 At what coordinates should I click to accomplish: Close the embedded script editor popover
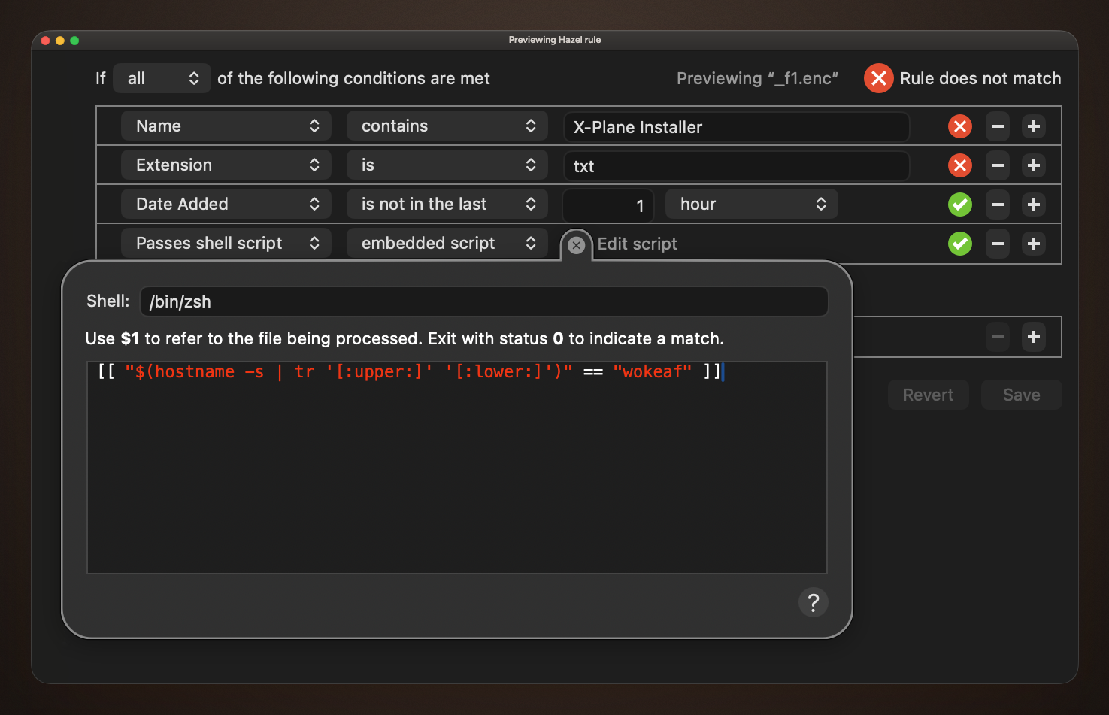pyautogui.click(x=577, y=245)
